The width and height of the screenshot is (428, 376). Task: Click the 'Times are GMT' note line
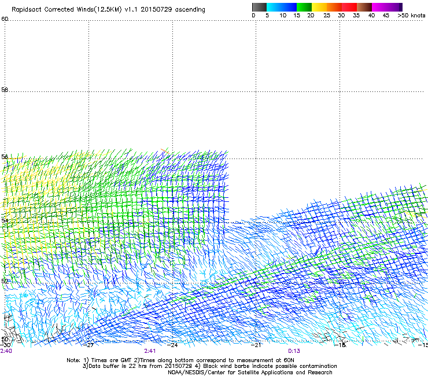(x=180, y=360)
